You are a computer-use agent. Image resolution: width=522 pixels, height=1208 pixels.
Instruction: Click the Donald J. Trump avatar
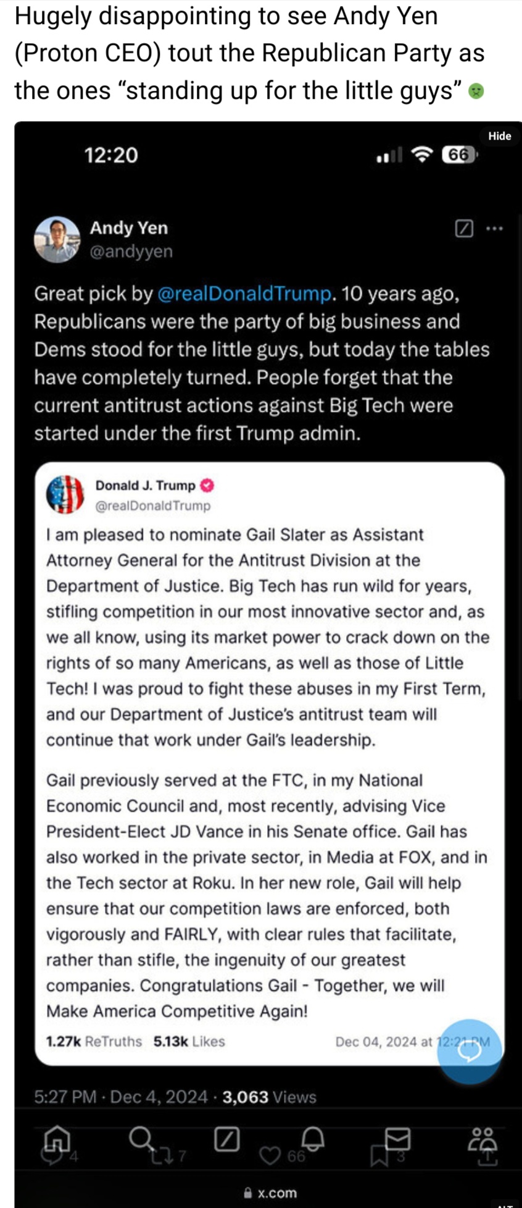pyautogui.click(x=65, y=495)
